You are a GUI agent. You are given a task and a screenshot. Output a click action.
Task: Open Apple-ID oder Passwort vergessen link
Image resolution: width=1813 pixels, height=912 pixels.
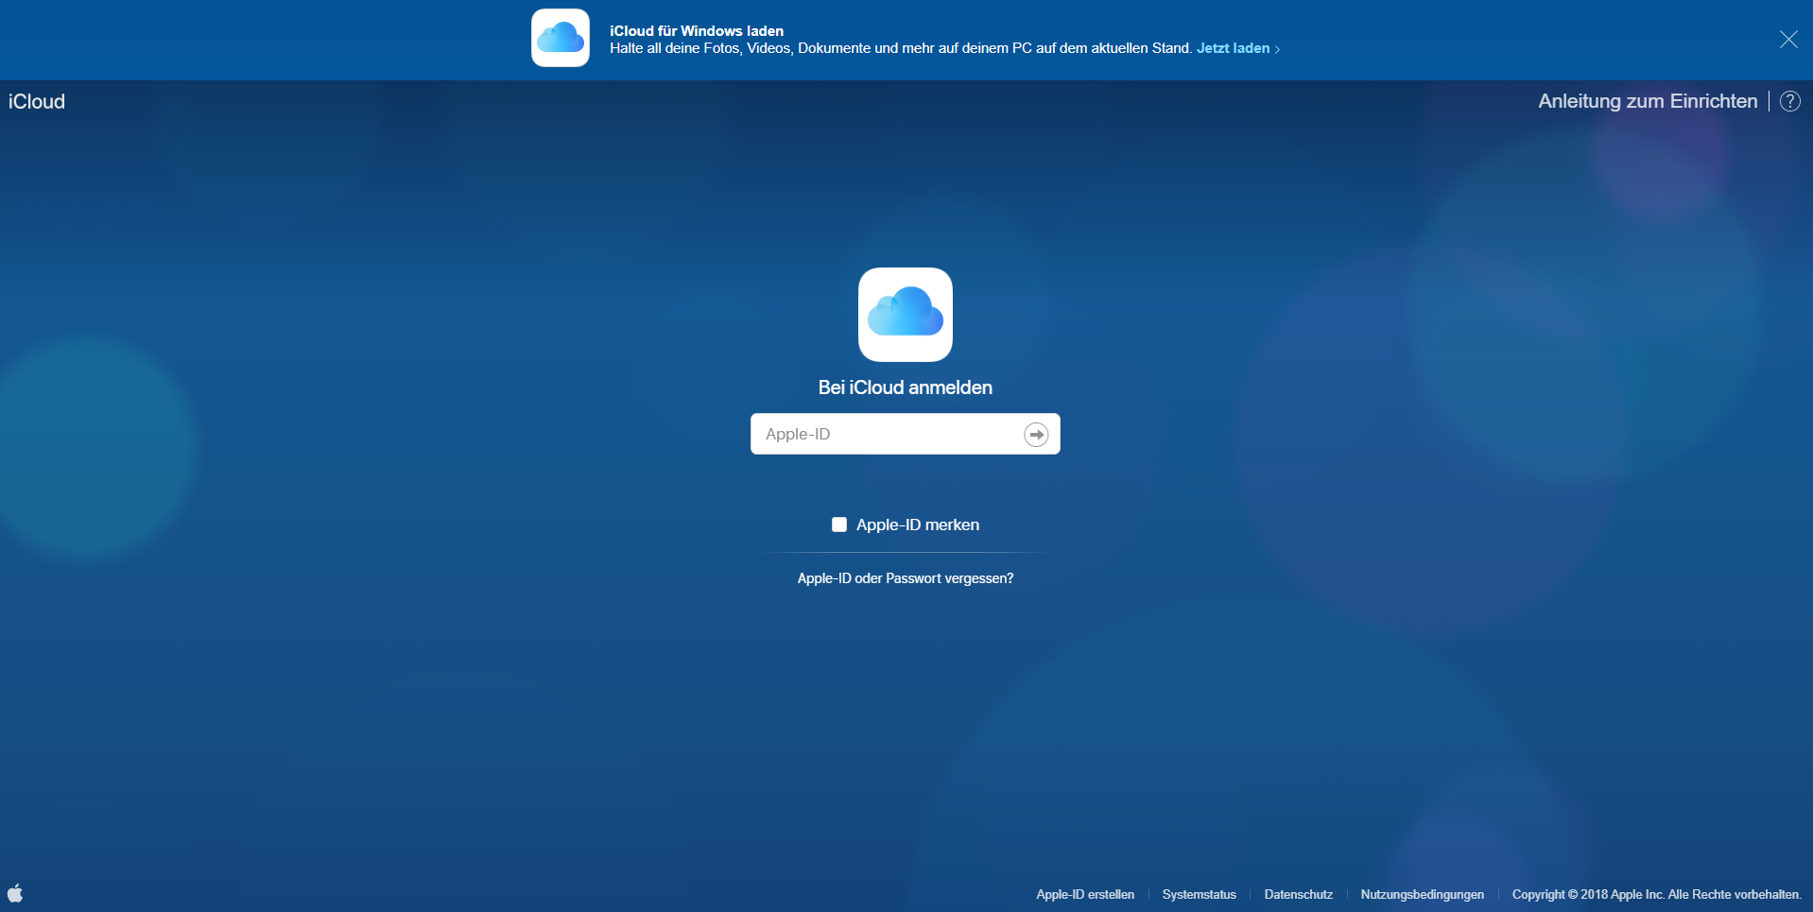click(906, 578)
